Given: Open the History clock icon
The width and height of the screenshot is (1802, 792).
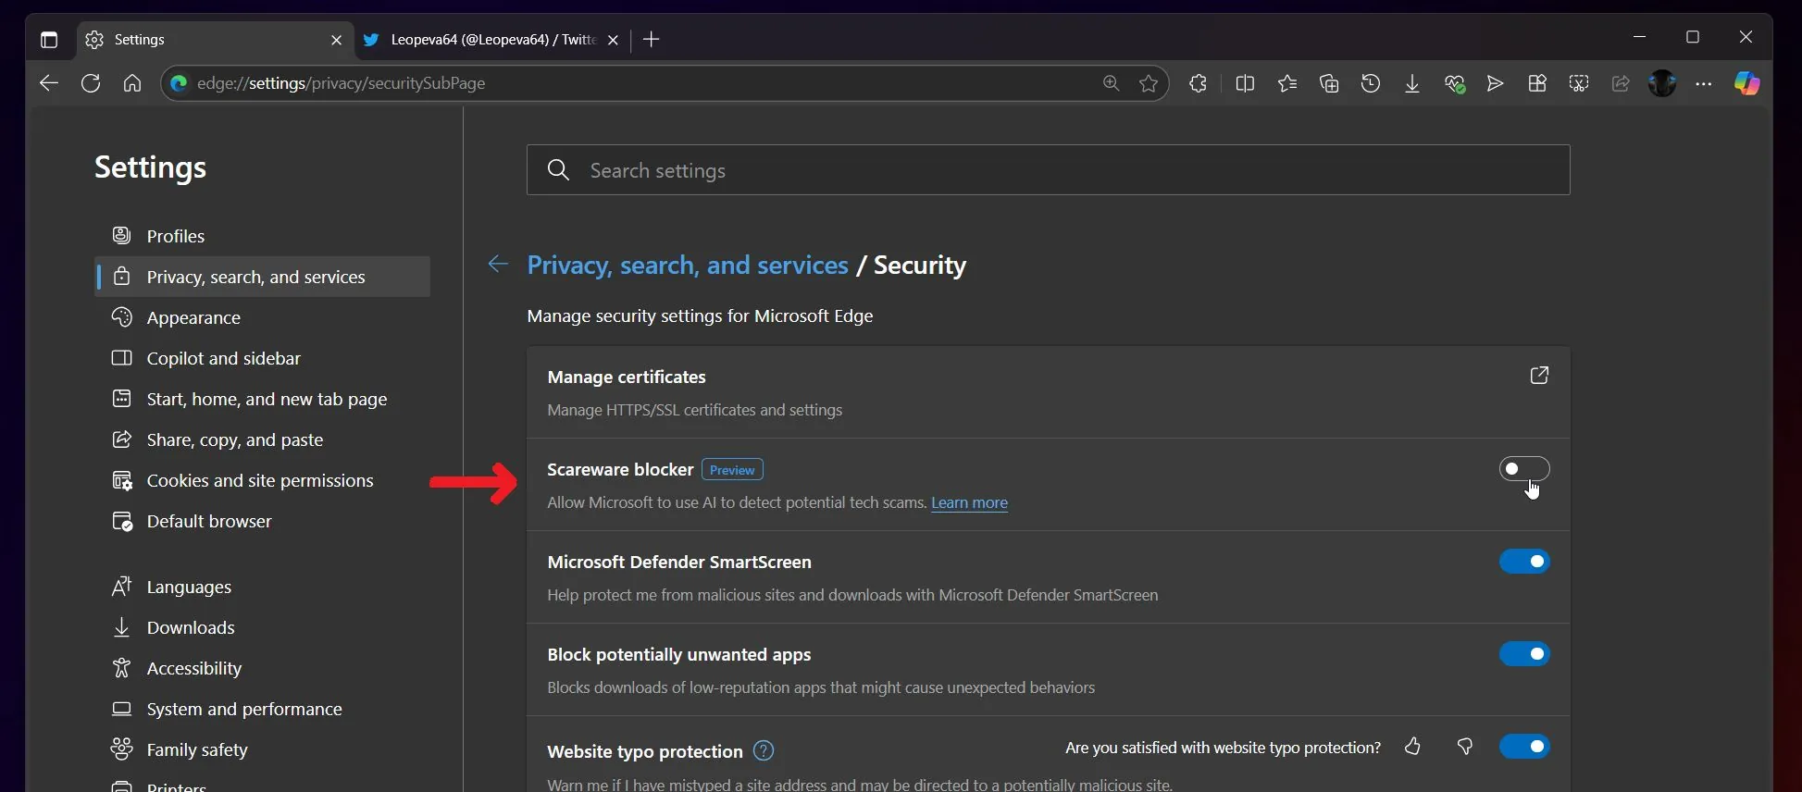Looking at the screenshot, I should pyautogui.click(x=1371, y=83).
